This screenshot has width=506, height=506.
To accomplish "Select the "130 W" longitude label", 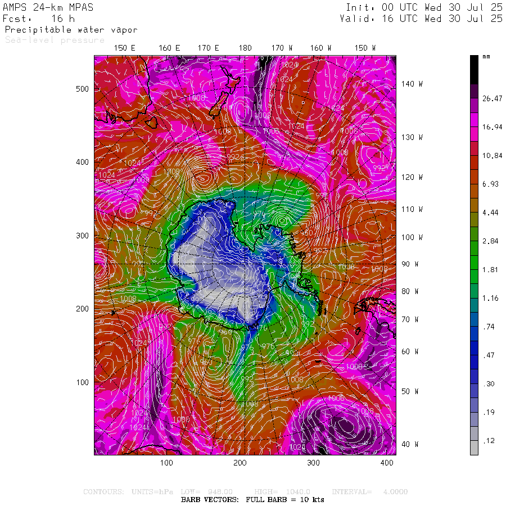I will 412,138.
